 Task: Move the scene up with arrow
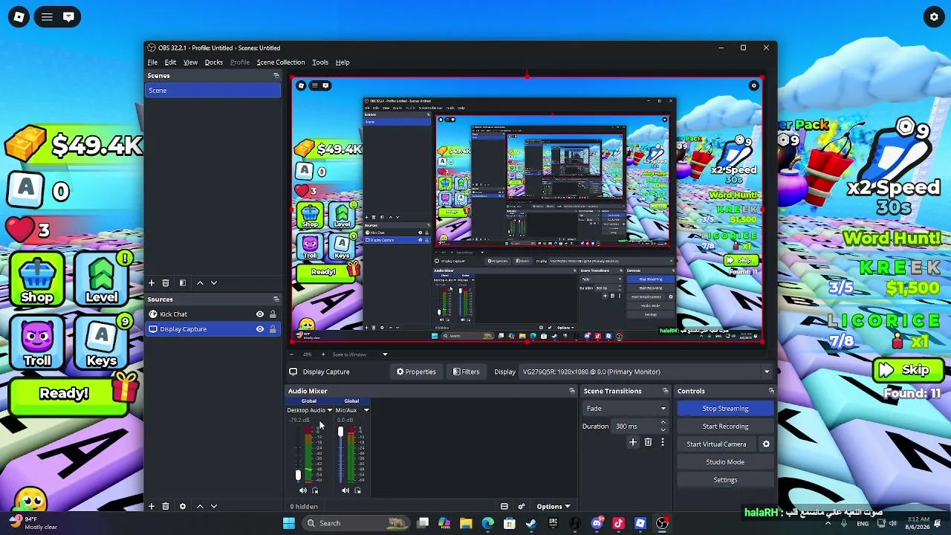[200, 283]
